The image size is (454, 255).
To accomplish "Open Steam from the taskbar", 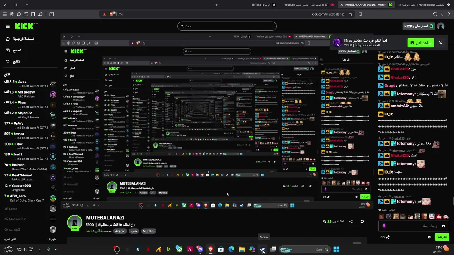I will point(262,249).
